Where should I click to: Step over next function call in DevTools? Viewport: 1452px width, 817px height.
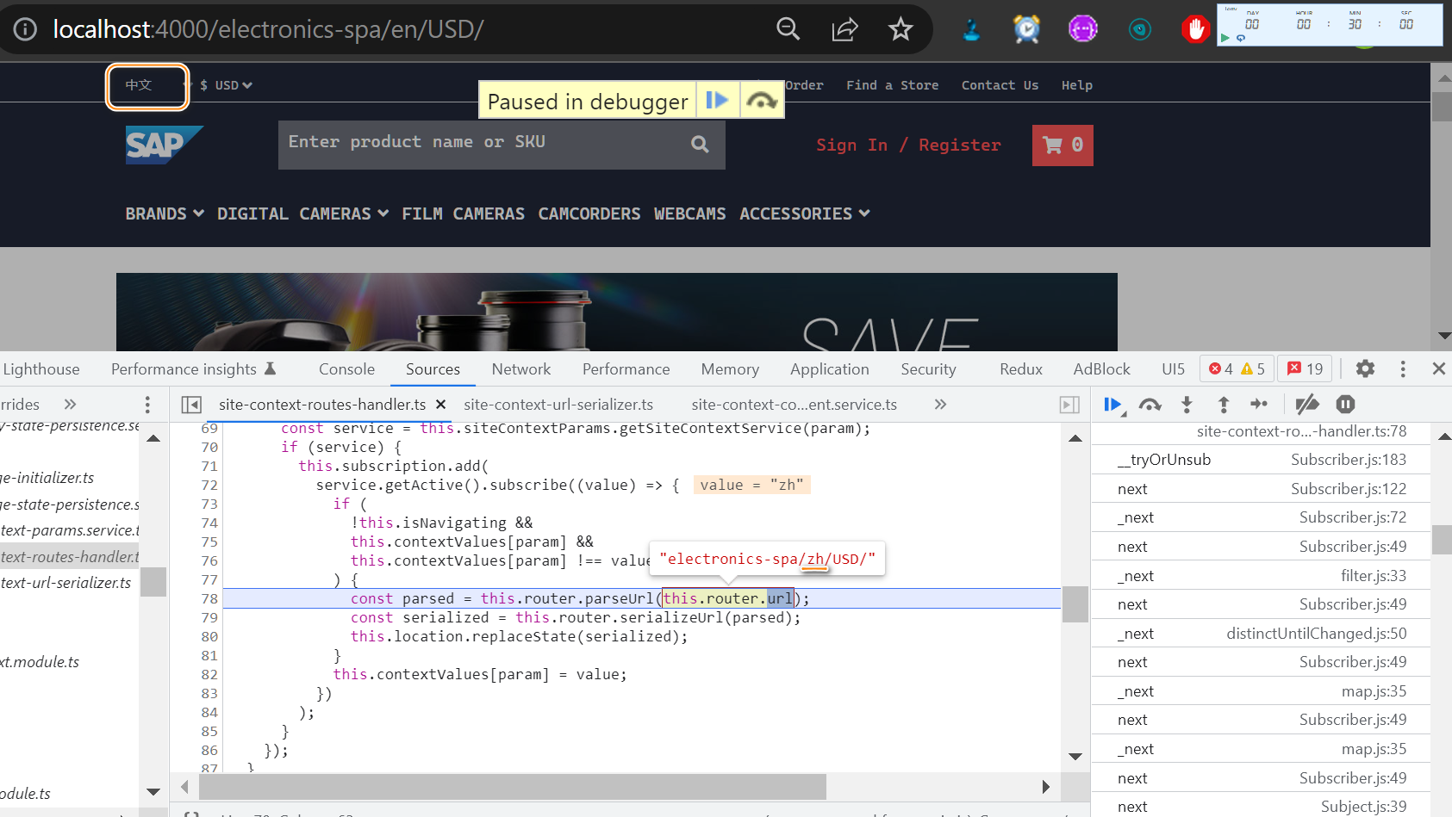[x=1150, y=405]
